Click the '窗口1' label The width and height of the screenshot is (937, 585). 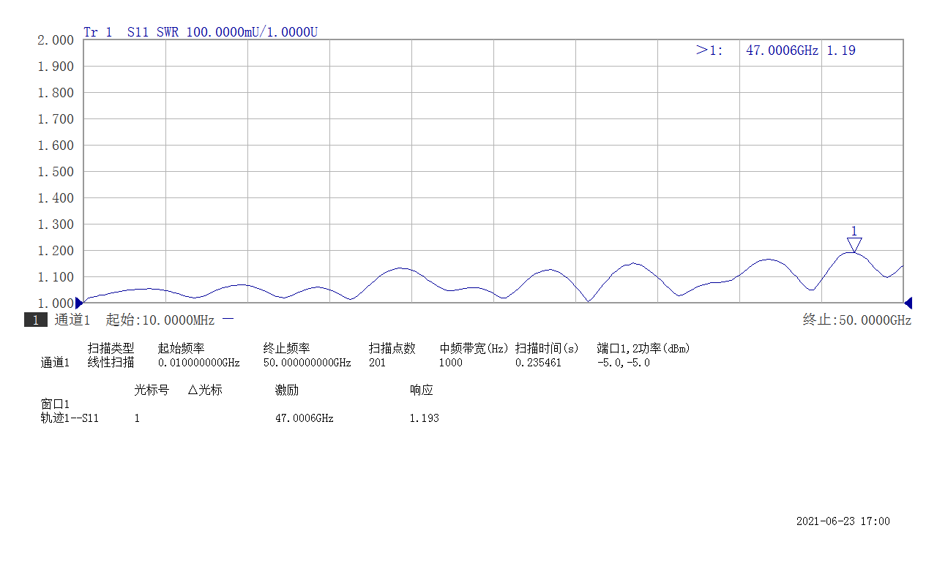tap(54, 404)
